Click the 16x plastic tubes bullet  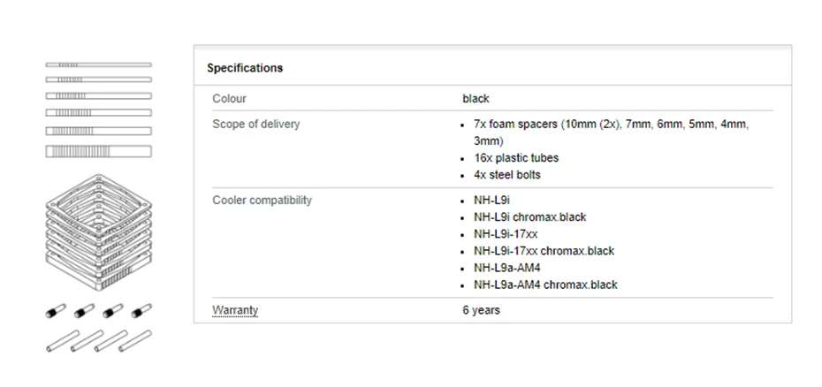point(516,157)
